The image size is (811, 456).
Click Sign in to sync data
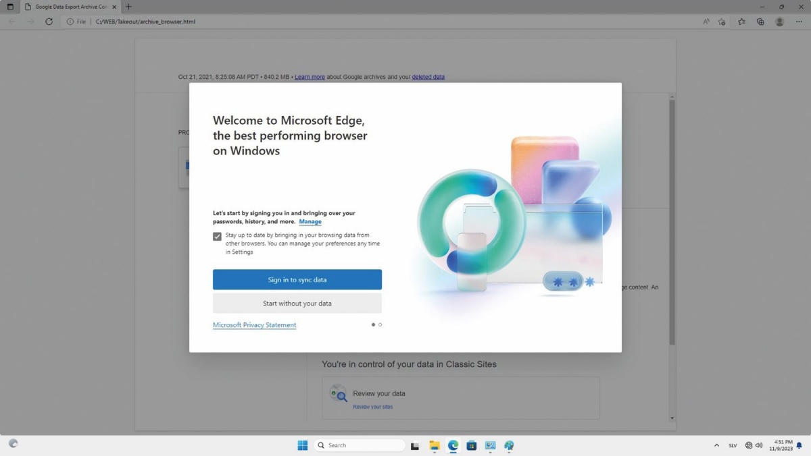click(297, 280)
